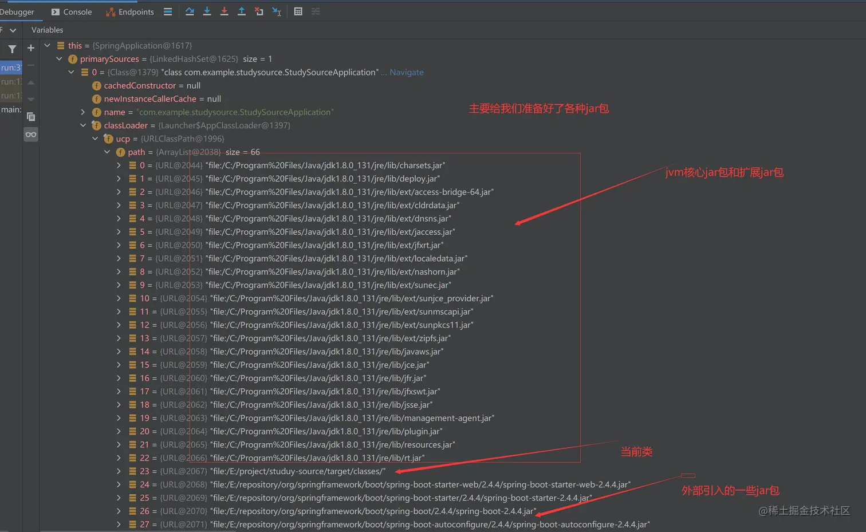Click the field icon beside classLoader
Image resolution: width=866 pixels, height=532 pixels.
97,125
